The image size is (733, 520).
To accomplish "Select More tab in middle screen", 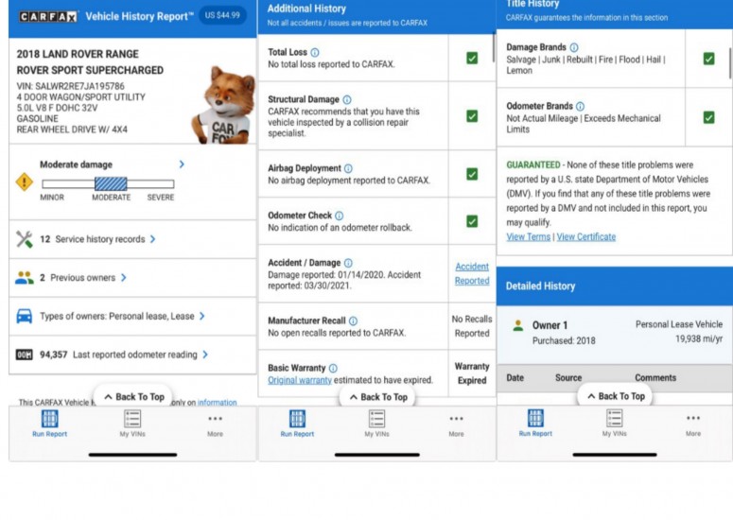I will click(456, 425).
